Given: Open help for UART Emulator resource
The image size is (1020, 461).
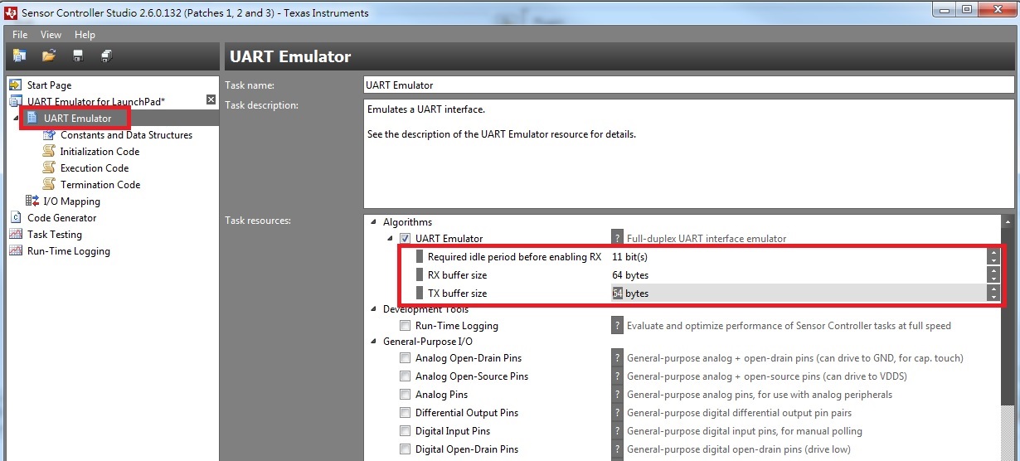Looking at the screenshot, I should tap(617, 239).
